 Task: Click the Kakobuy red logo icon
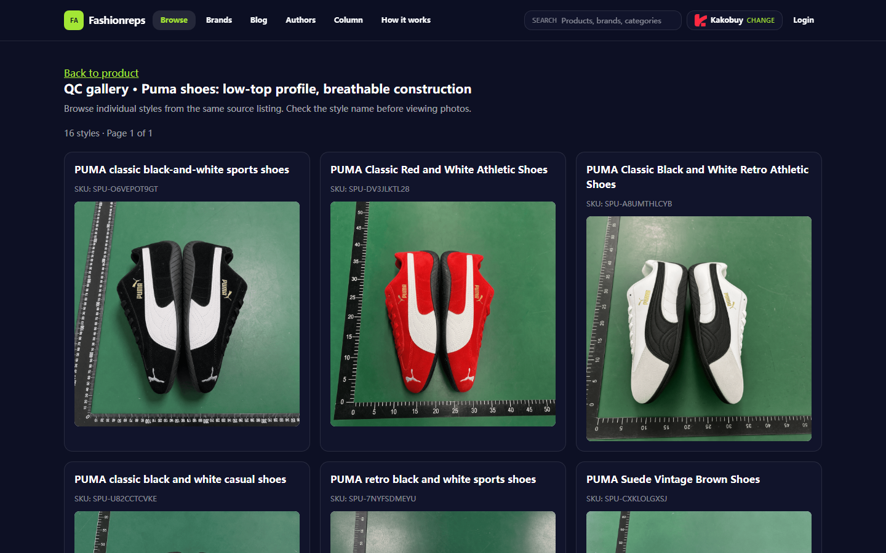point(700,20)
